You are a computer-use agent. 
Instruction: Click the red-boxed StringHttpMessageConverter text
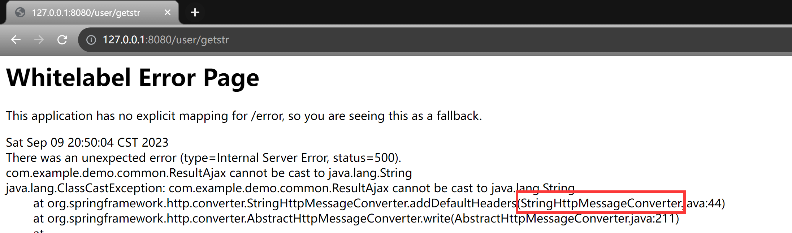click(601, 203)
